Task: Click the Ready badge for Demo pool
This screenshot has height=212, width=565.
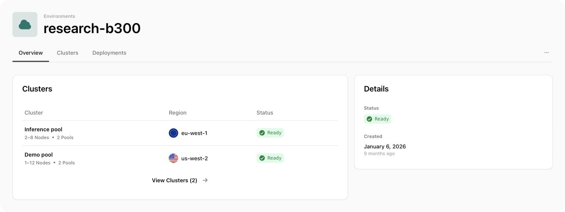Action: point(270,158)
